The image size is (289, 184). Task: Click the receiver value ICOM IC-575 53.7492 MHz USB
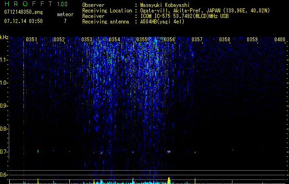point(184,16)
